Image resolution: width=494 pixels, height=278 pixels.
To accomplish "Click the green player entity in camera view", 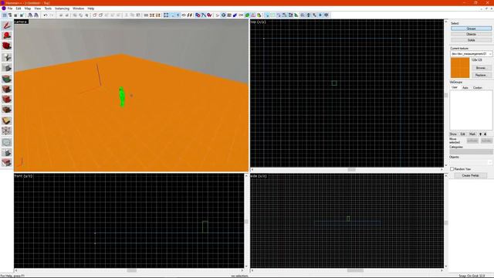I will tap(122, 97).
